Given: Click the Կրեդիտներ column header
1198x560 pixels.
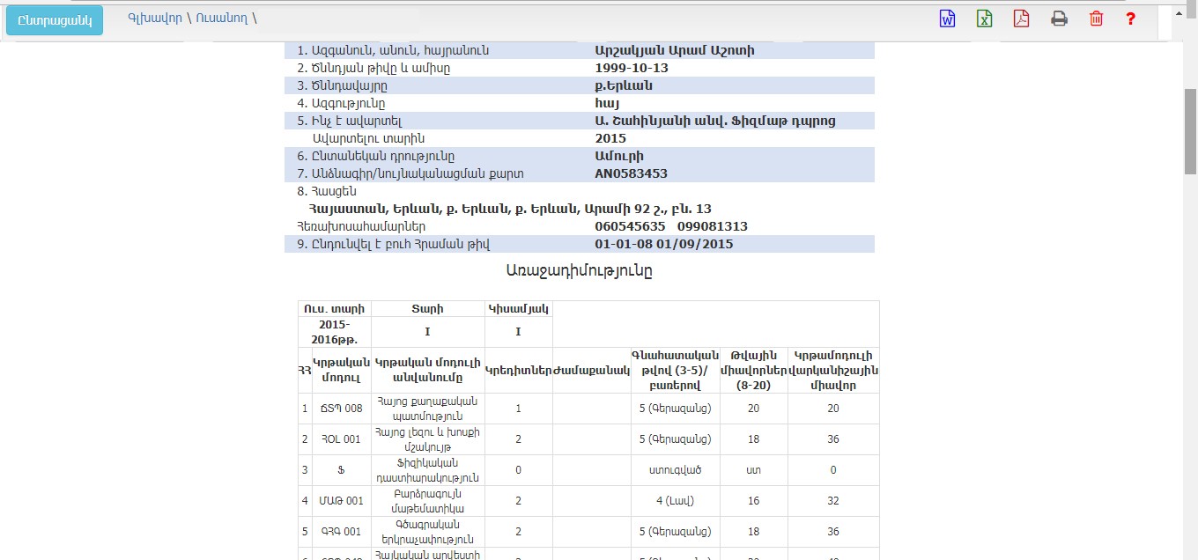Looking at the screenshot, I should 518,370.
